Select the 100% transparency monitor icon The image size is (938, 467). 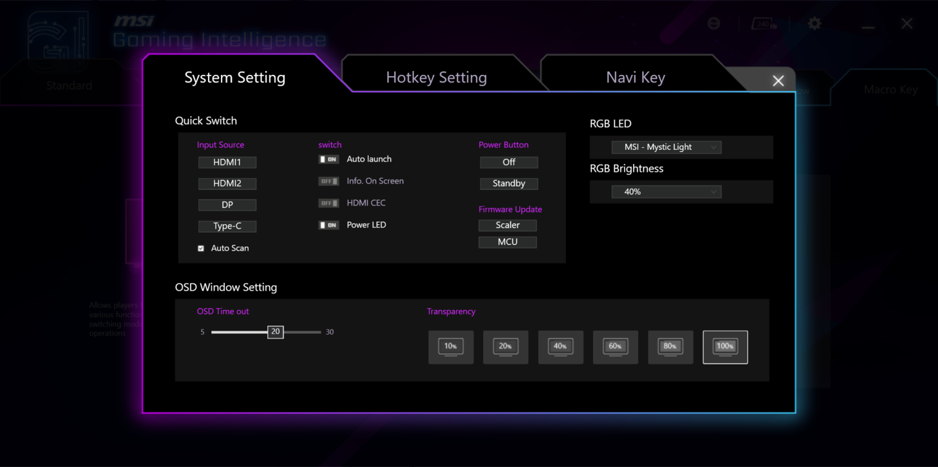725,347
